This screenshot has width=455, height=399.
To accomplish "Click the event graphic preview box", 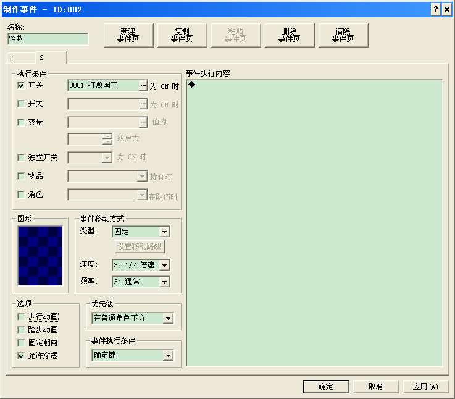I will (40, 256).
